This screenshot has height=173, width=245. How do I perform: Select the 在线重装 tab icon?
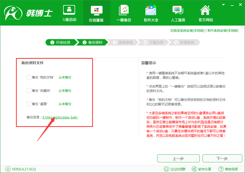coord(96,13)
